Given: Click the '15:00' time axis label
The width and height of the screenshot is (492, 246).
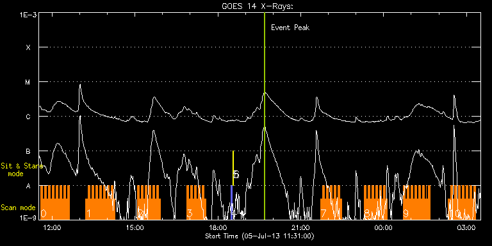Looking at the screenshot, I should click(135, 227).
